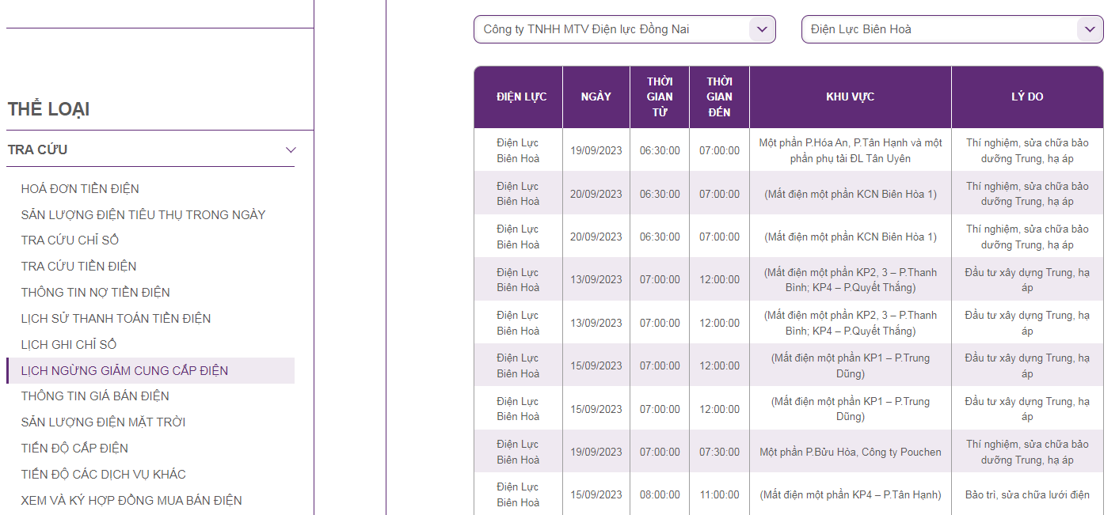Click the P.Bửu Hòa, Công ty Pouchen row
Viewport: 1119px width, 515px height.
point(850,452)
